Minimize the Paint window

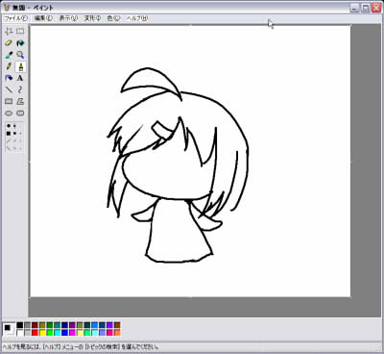[354, 8]
